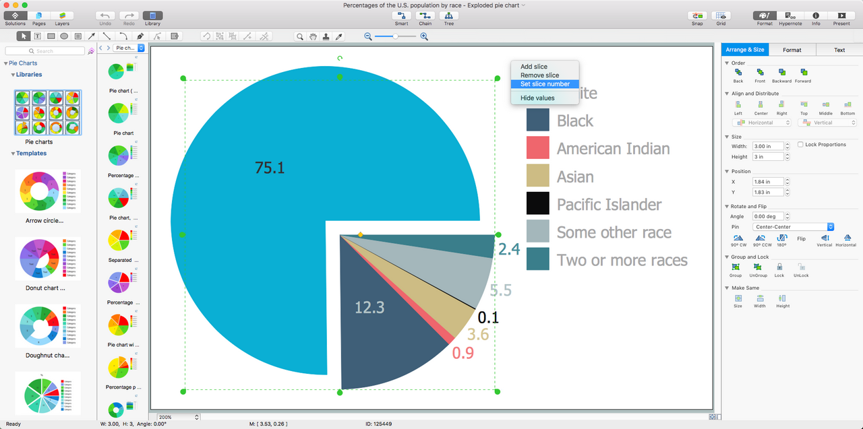
Task: Open the 200% zoom level dropdown
Action: pos(179,418)
